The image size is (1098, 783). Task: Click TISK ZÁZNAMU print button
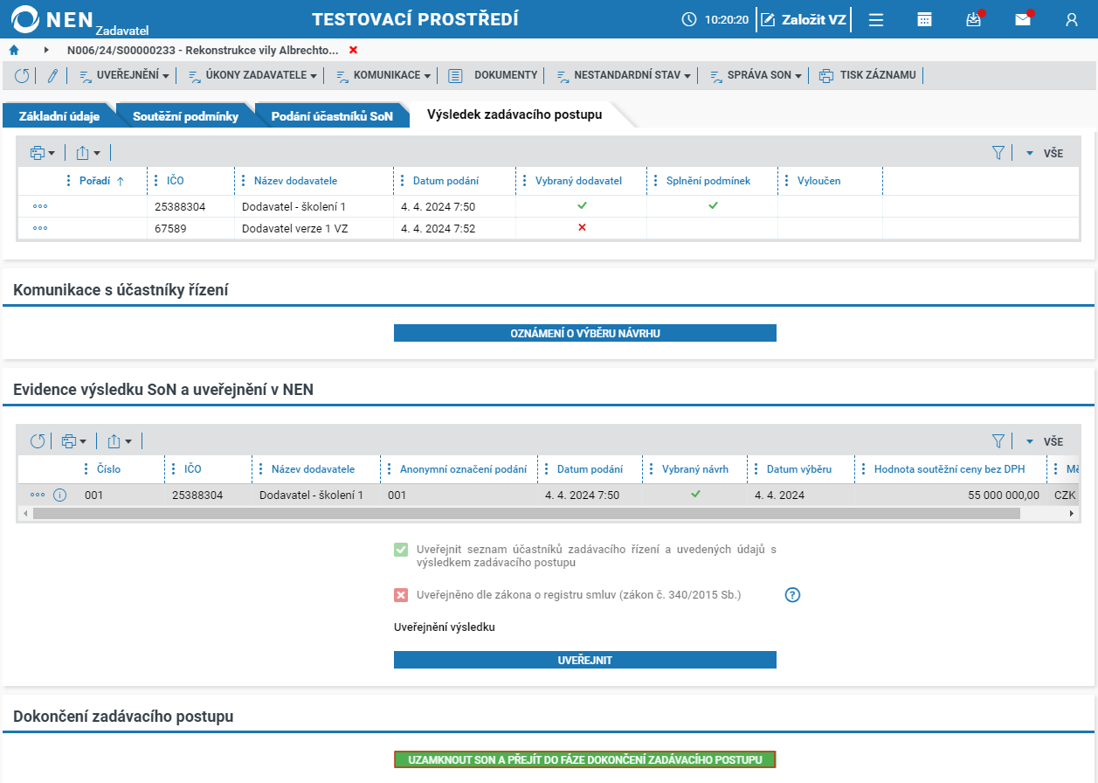coord(867,75)
